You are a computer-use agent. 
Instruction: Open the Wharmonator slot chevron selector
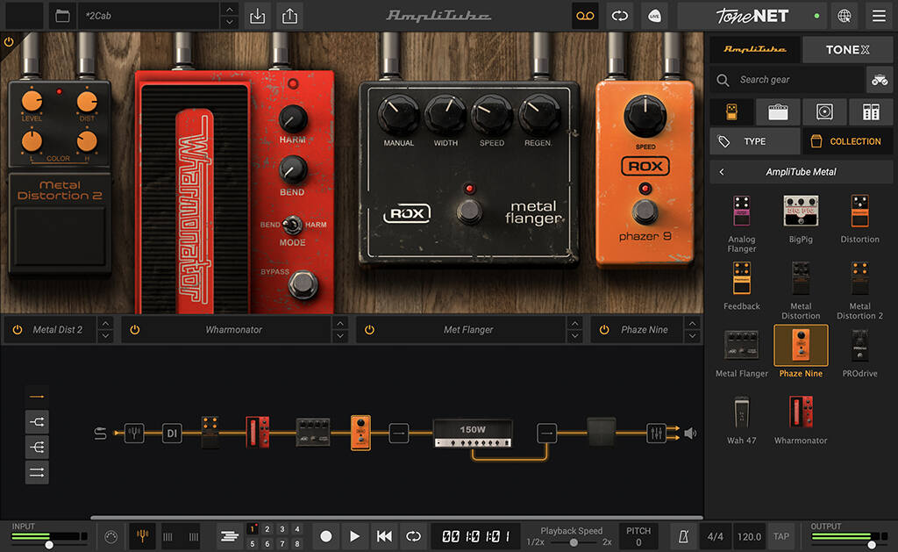[x=342, y=329]
